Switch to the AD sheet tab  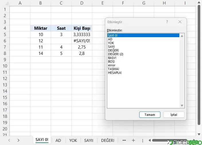[x=58, y=140]
